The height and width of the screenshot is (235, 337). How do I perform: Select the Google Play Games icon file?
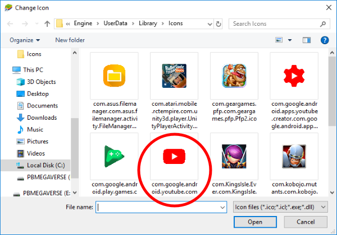[114, 156]
